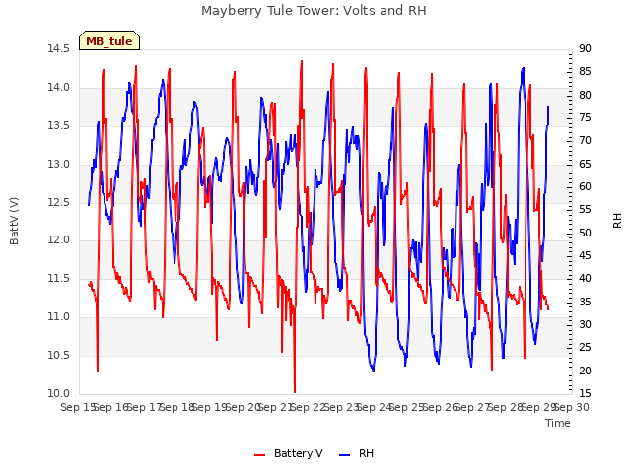Screen dimensions: 631x473
Task: Click the 90 tick on RH axis
Action: click(x=585, y=49)
